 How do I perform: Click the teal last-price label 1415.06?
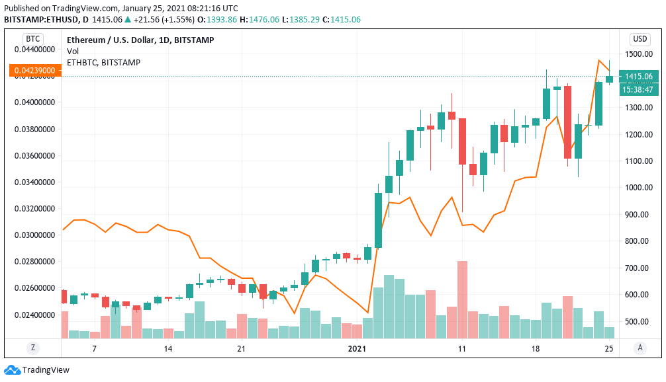[639, 77]
